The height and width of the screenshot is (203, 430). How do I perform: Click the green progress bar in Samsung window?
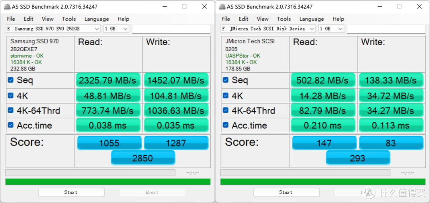coord(107,182)
